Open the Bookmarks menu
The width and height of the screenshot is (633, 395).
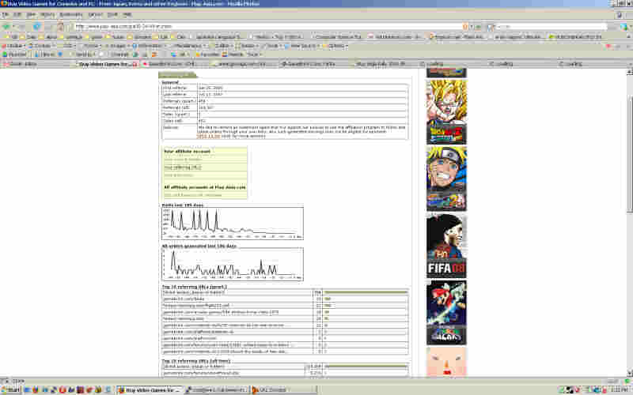point(70,14)
